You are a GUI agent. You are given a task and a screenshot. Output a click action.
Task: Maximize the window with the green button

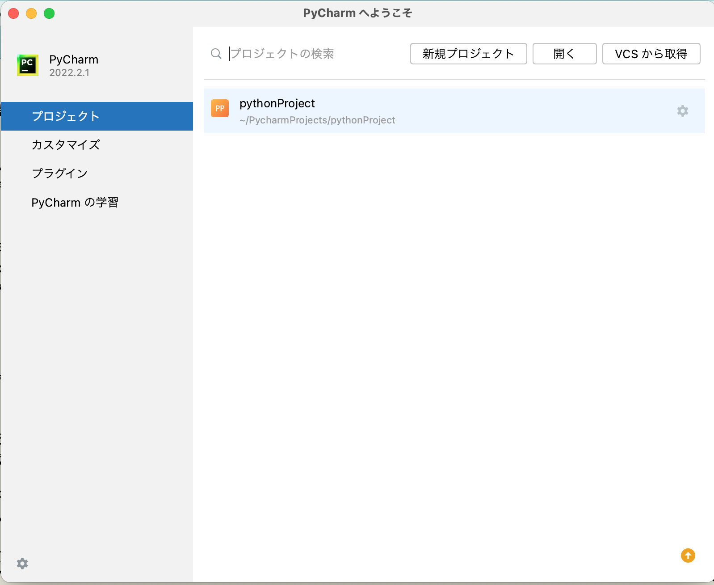click(x=49, y=13)
